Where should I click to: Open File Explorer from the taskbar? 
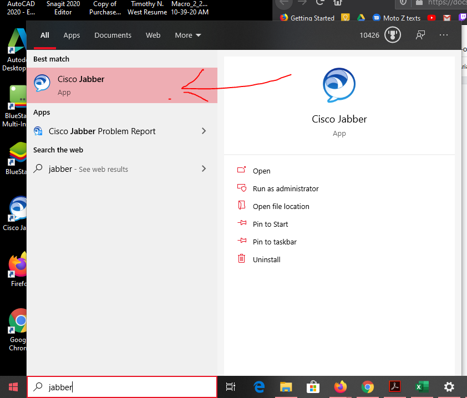[286, 387]
